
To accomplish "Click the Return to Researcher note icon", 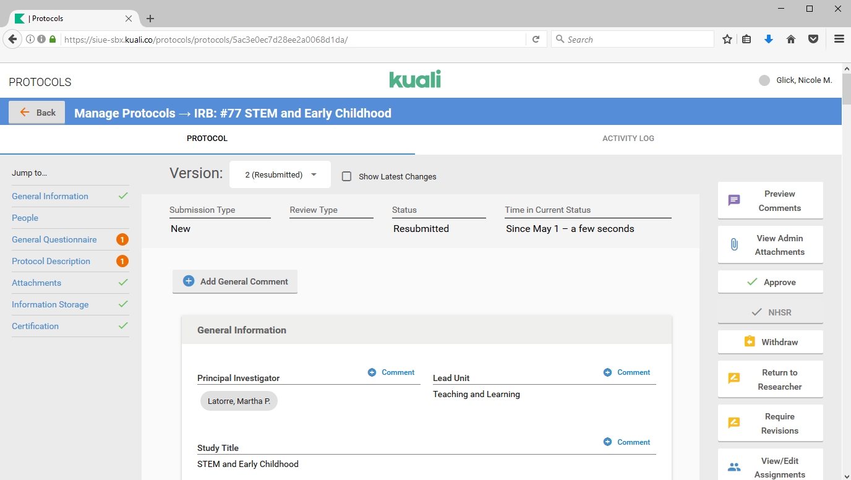I will coord(734,379).
